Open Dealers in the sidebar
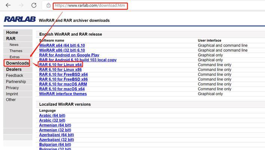 (14, 69)
